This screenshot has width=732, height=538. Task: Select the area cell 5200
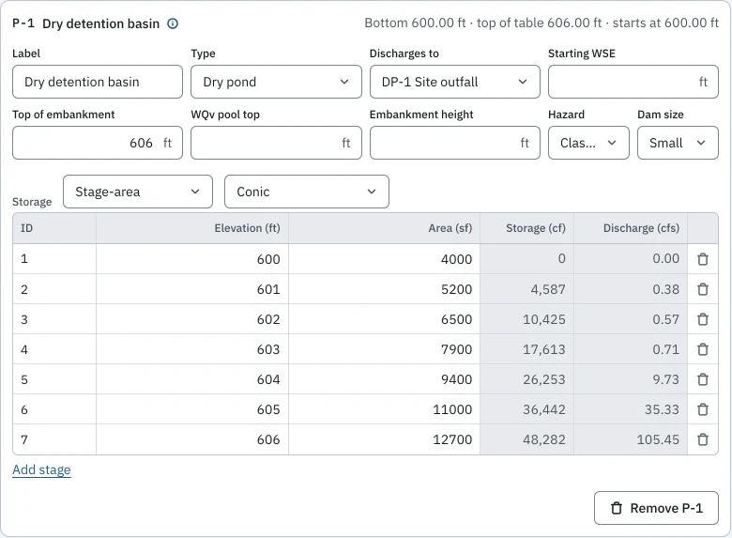click(x=384, y=289)
